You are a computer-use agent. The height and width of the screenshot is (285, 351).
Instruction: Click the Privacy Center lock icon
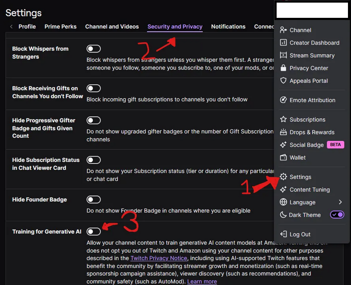[283, 68]
